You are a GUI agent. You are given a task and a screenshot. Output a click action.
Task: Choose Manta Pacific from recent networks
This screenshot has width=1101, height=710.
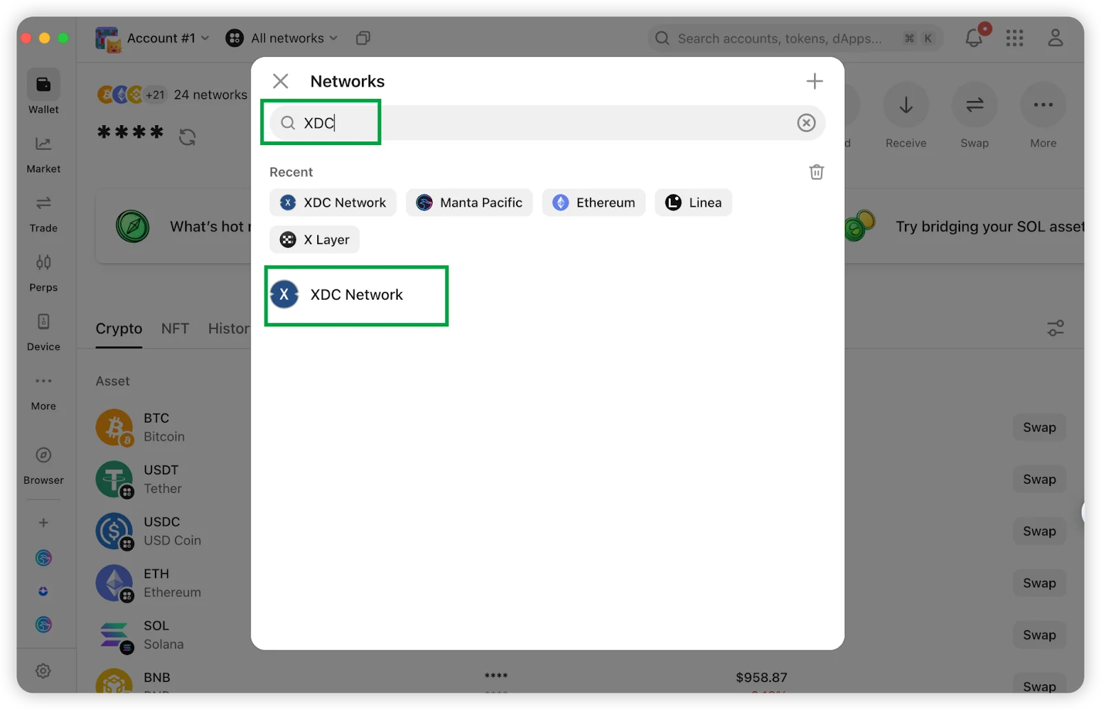click(x=469, y=203)
